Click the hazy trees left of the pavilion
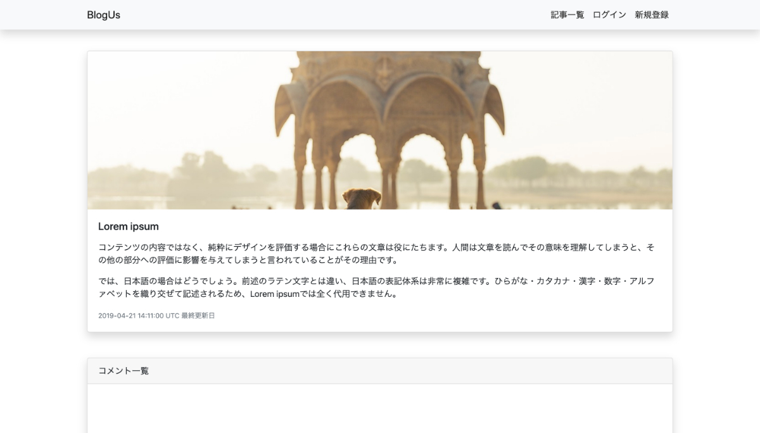760x433 pixels. point(203,171)
